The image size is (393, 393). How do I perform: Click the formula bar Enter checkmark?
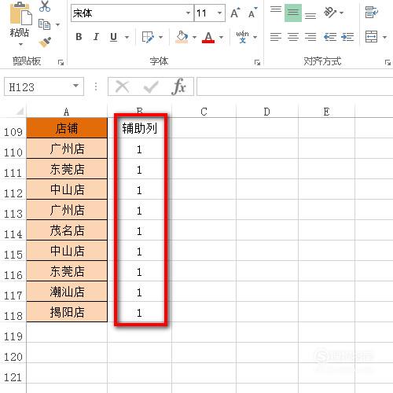pyautogui.click(x=151, y=86)
